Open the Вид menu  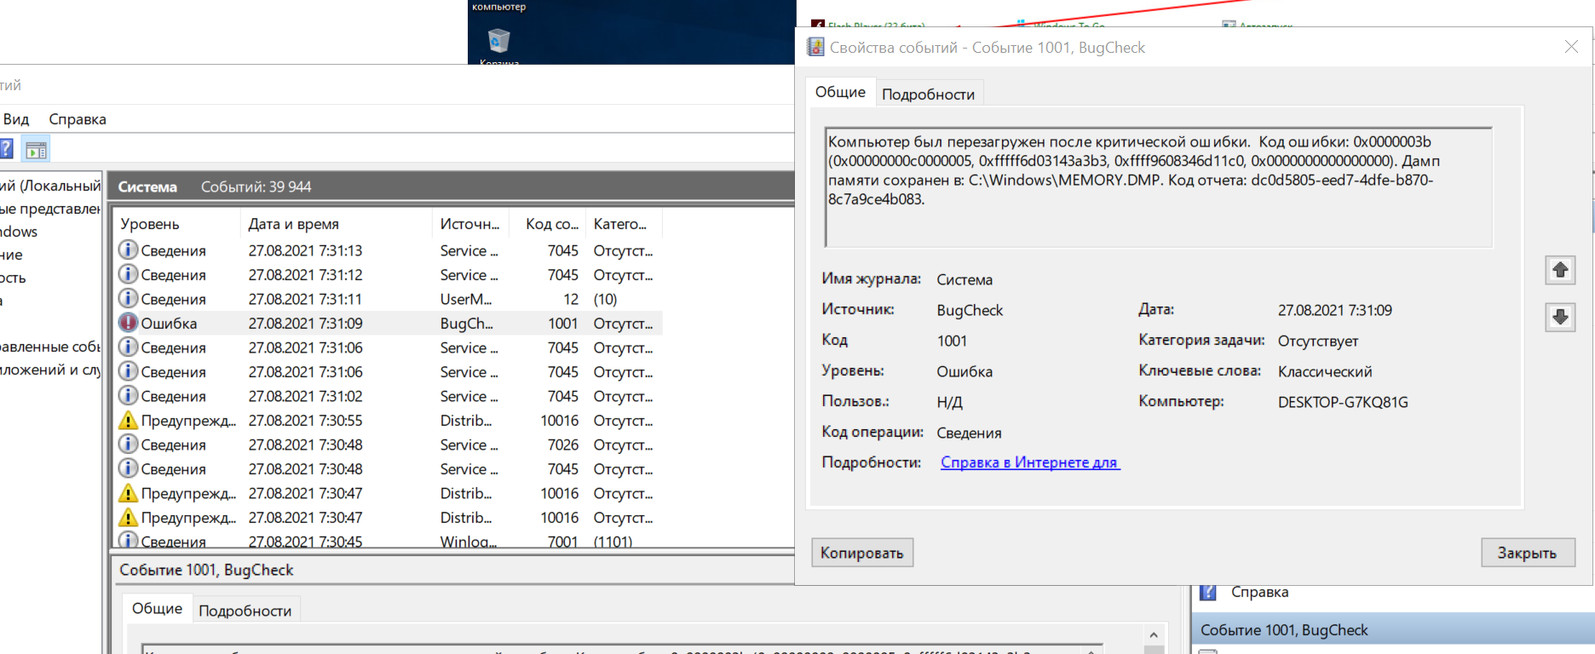coord(16,119)
